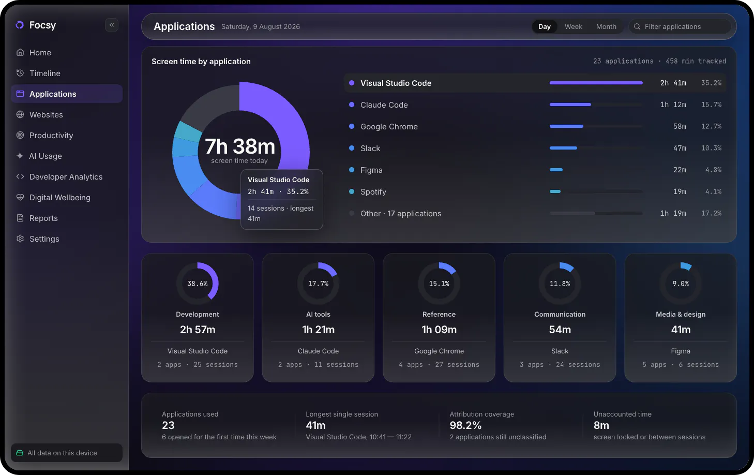Screen dimensions: 754x475
Task: Click the AI Usage sparkle icon
Action: [20, 156]
